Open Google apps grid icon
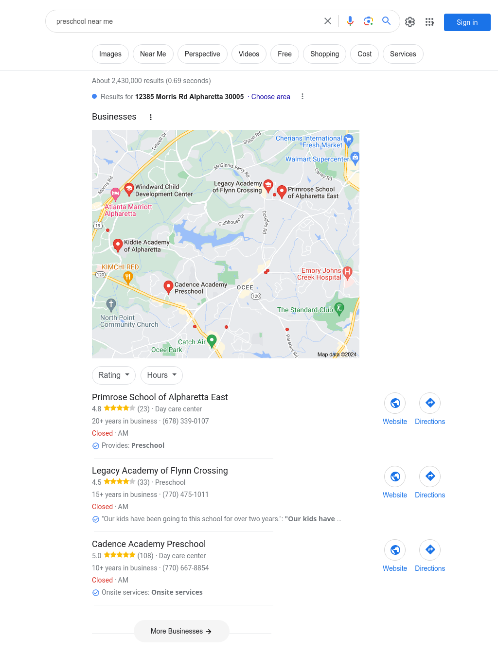Screen dimensions: 498x654 (x=429, y=22)
